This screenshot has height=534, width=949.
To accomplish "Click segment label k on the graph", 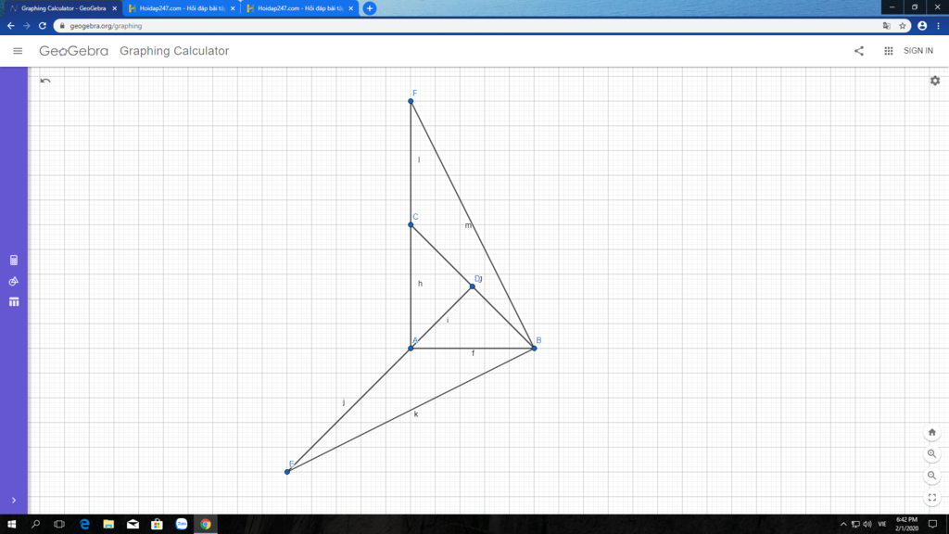I will pyautogui.click(x=416, y=414).
